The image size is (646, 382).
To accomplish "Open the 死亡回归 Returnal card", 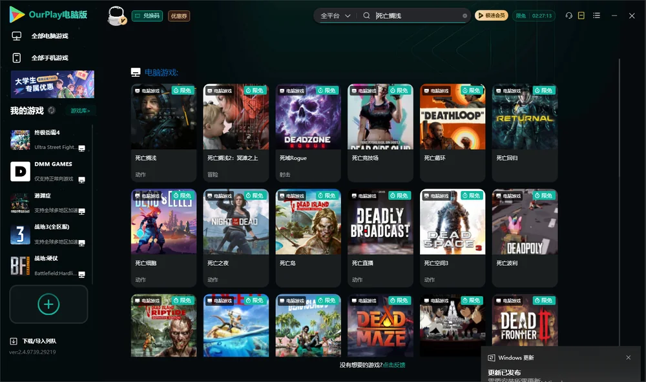I will [525, 133].
